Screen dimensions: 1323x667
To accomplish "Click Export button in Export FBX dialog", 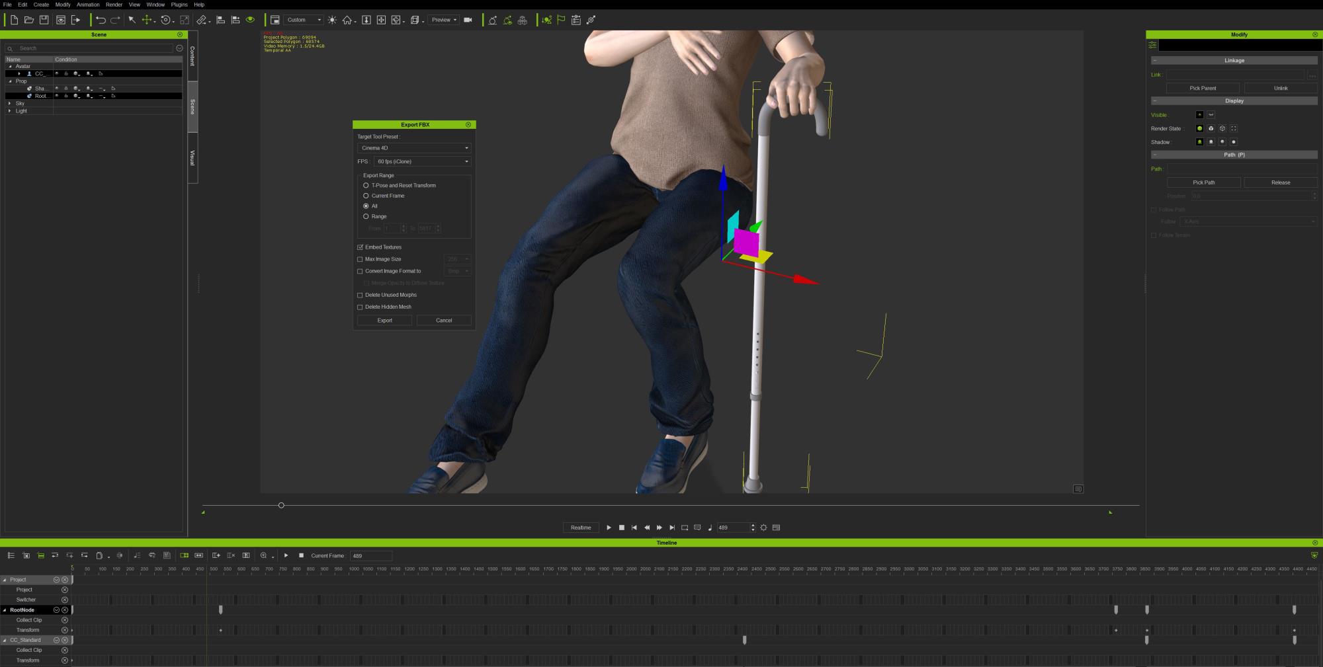I will coord(384,321).
